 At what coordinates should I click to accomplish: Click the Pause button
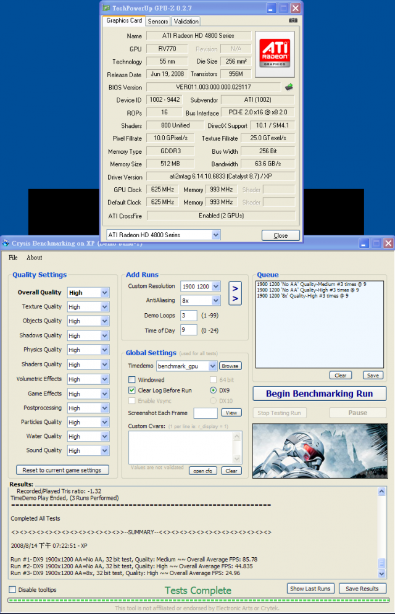(358, 413)
